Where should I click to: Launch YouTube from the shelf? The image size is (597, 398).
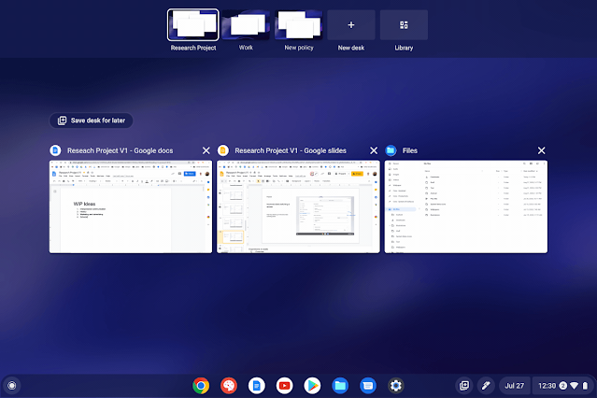pos(284,386)
